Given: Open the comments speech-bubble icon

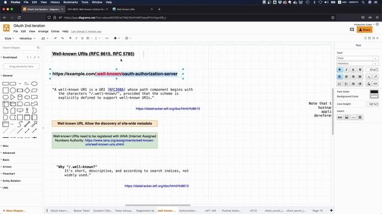Looking at the screenshot, I should [x=352, y=30].
